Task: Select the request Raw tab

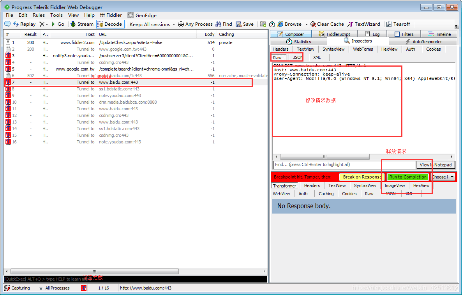Action: pos(277,57)
